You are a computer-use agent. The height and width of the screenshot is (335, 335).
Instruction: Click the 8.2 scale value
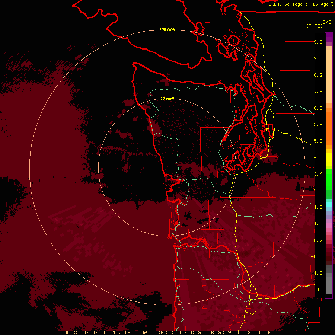point(318,75)
